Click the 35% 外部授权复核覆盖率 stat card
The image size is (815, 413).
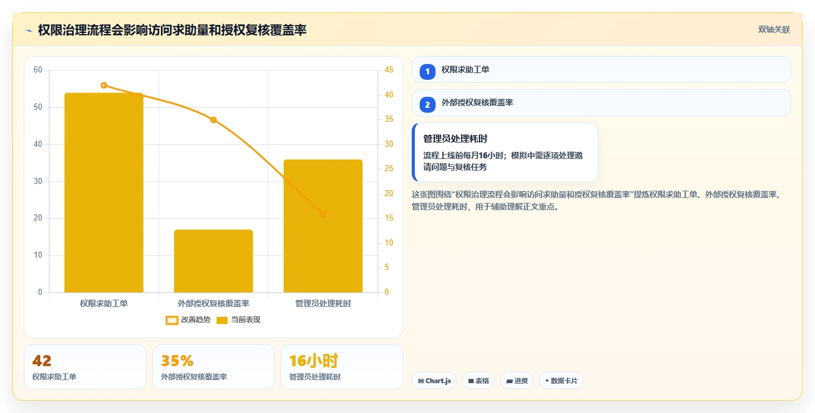click(214, 367)
